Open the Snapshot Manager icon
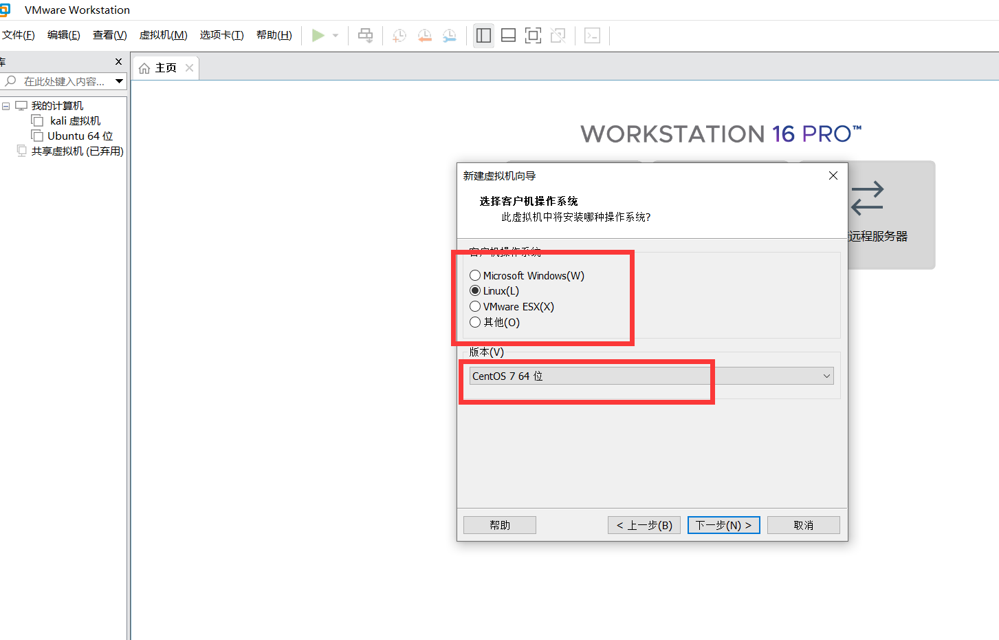Viewport: 999px width, 640px height. (450, 35)
